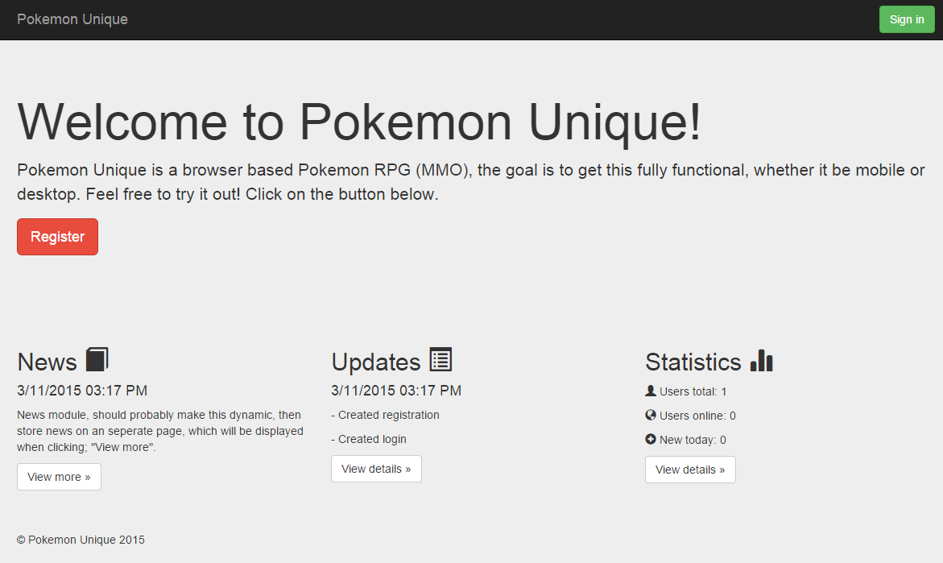Click the list icon next to Updates
Image resolution: width=943 pixels, height=563 pixels.
tap(440, 359)
